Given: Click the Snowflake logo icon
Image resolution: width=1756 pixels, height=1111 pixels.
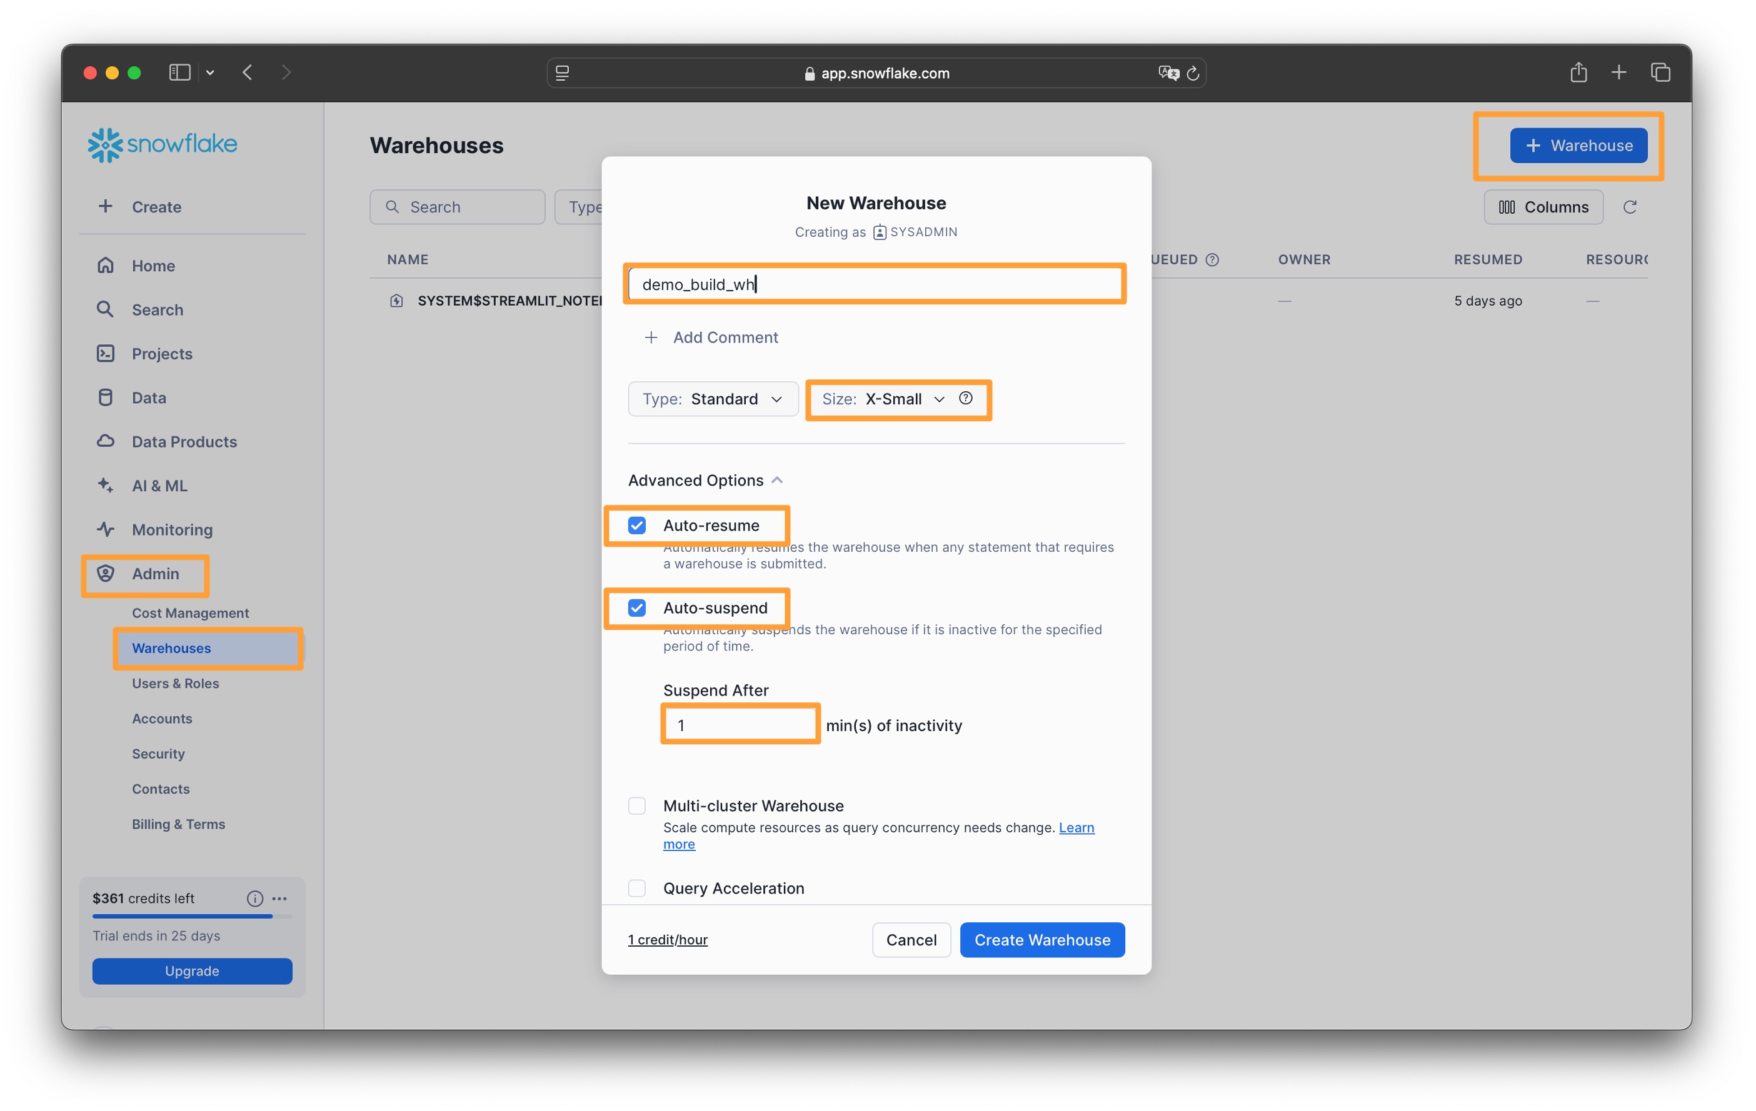Looking at the screenshot, I should point(104,144).
